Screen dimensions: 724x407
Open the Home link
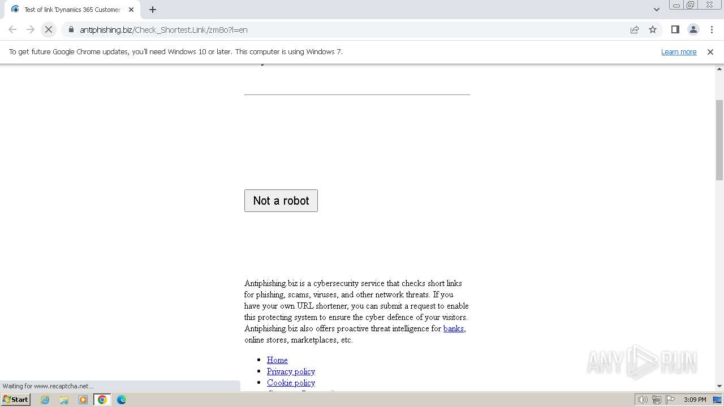pos(277,360)
